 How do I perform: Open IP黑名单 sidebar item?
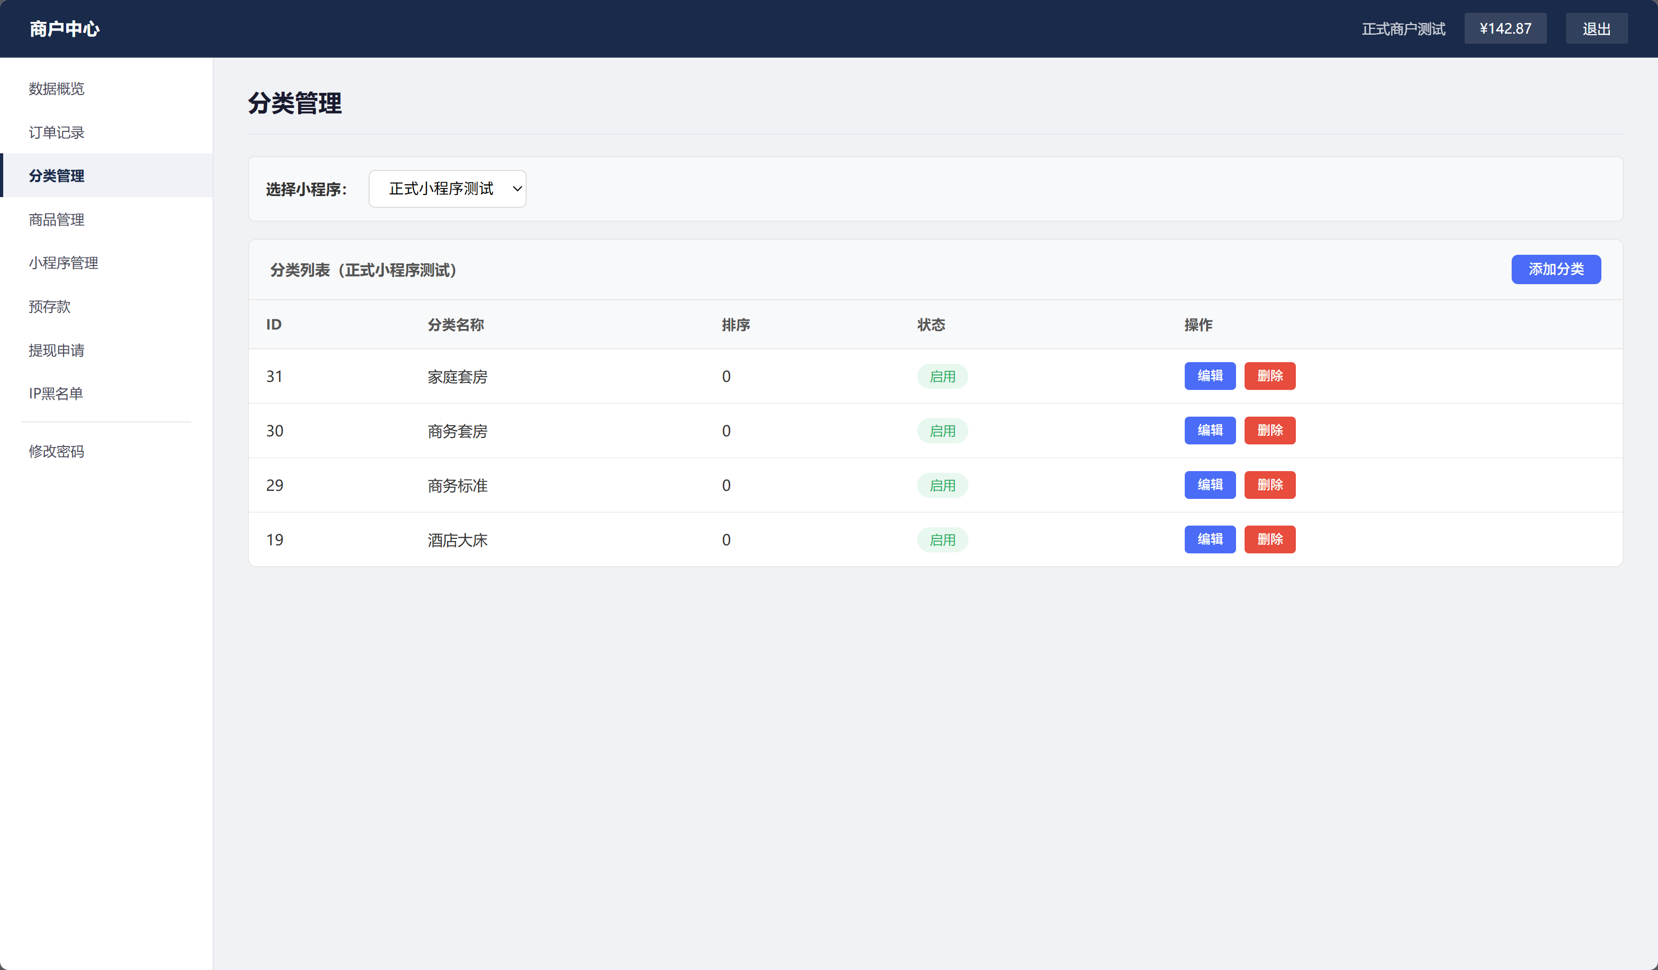click(107, 394)
